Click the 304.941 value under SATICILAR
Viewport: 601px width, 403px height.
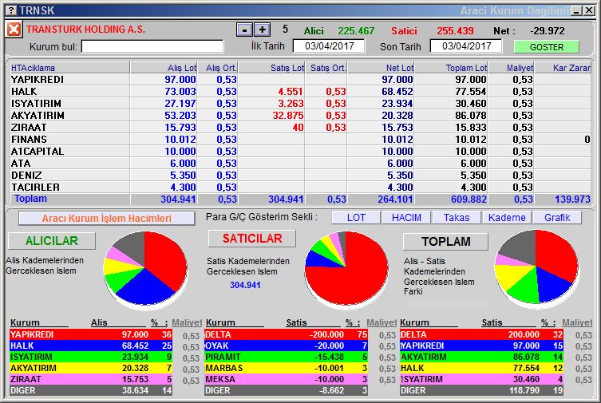245,285
